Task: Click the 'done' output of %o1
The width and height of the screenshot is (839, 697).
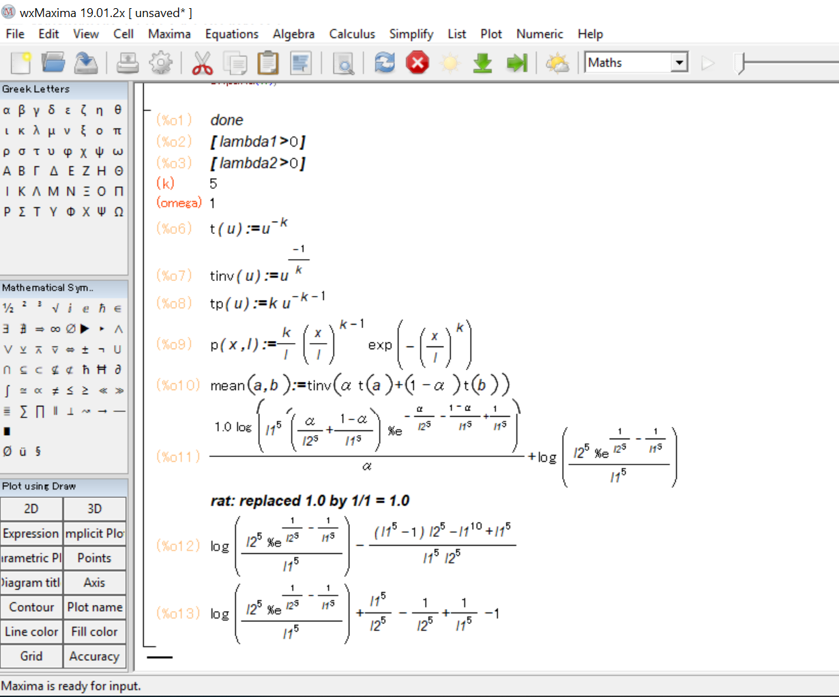Action: point(226,120)
